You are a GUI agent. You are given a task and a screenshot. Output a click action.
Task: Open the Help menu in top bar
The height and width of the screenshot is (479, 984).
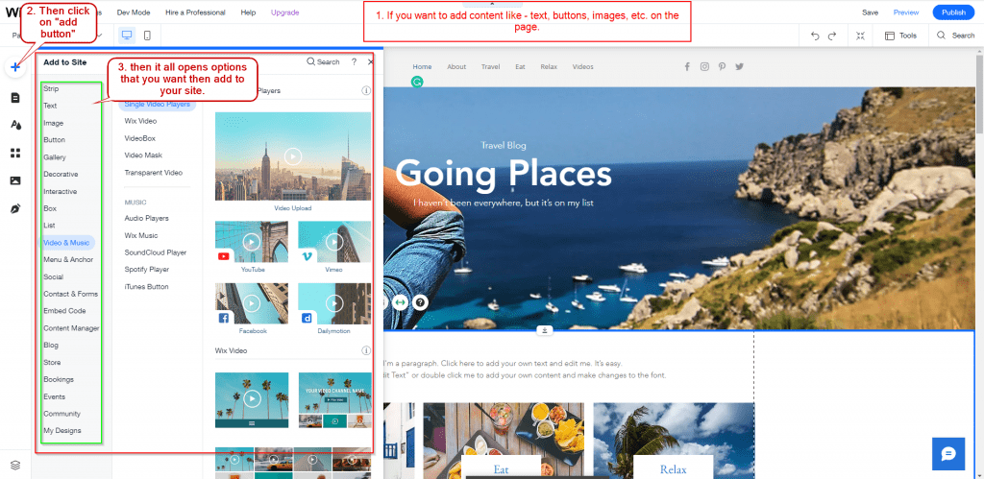click(x=248, y=12)
